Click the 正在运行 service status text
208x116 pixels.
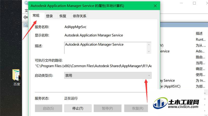click(x=71, y=98)
